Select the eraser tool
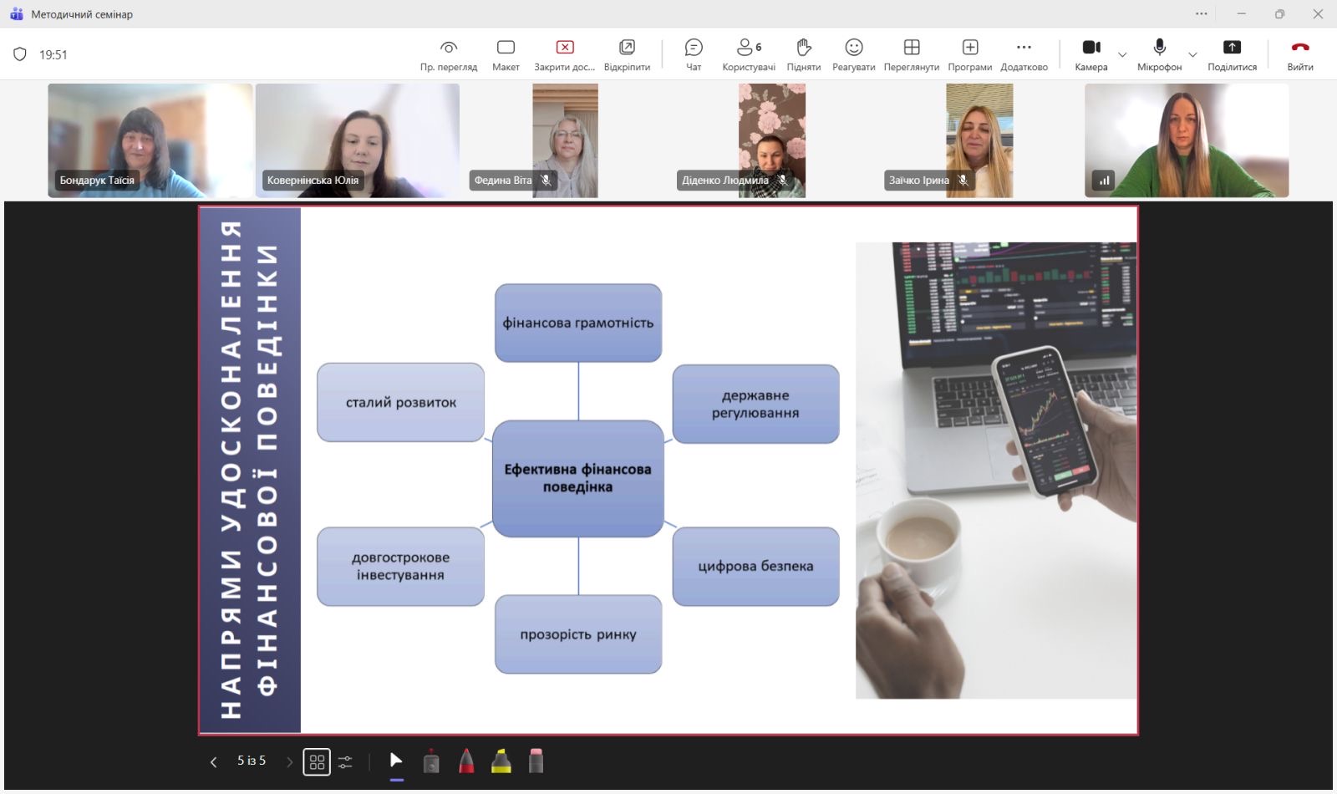This screenshot has width=1337, height=794. pyautogui.click(x=536, y=761)
